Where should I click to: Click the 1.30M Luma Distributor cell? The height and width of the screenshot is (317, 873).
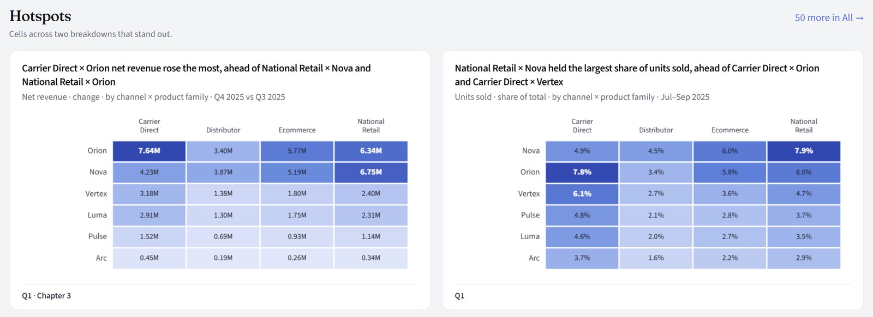(223, 215)
